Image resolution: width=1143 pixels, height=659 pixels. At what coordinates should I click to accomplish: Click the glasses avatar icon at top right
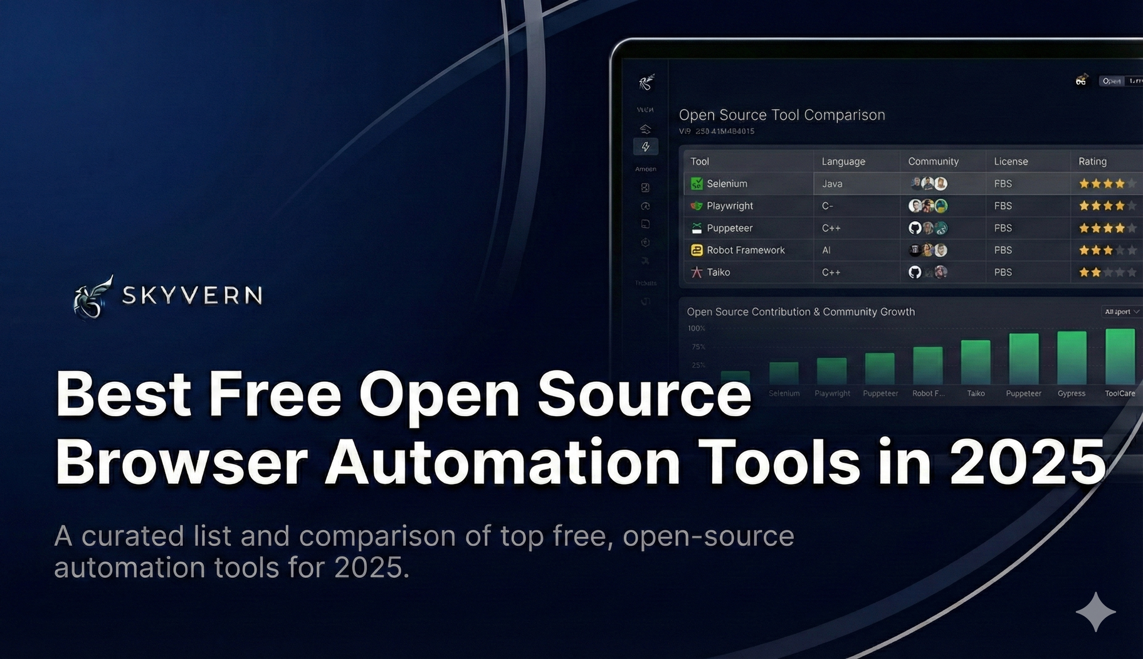[x=1081, y=81]
